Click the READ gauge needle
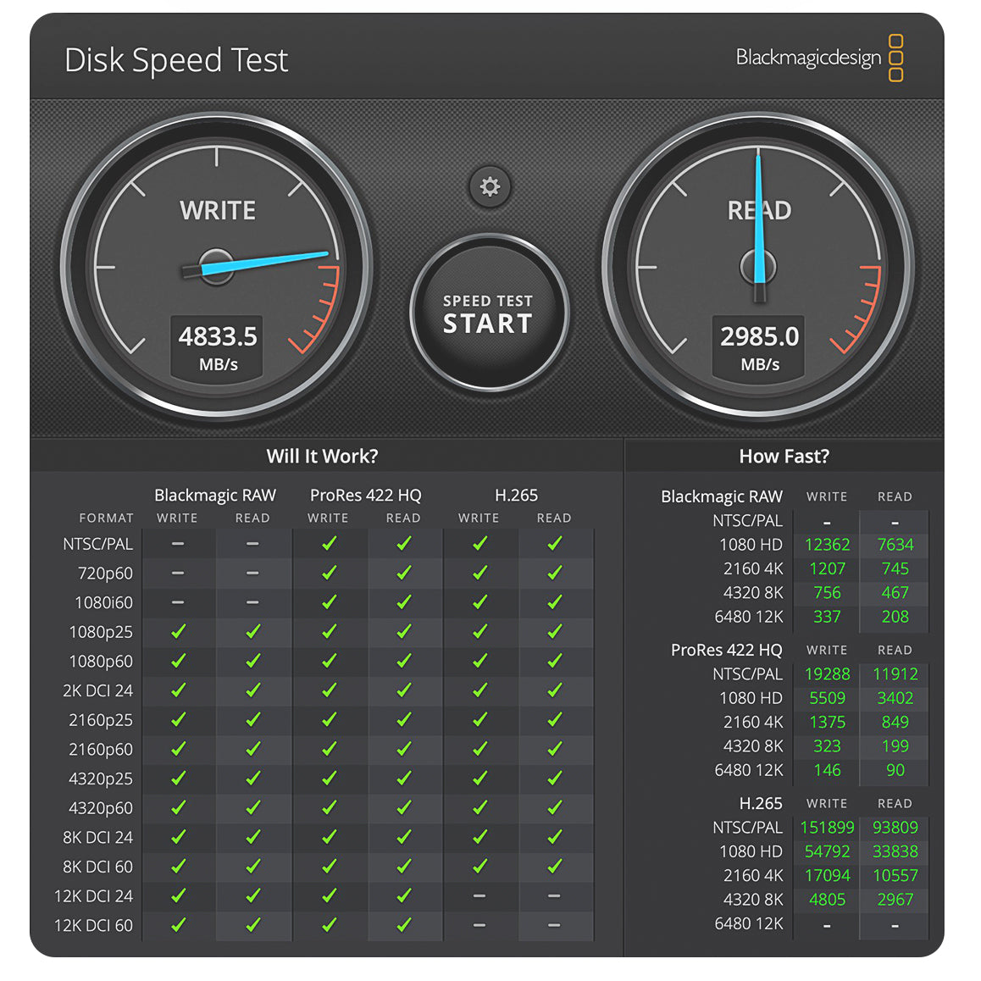This screenshot has width=981, height=981. pyautogui.click(x=760, y=203)
